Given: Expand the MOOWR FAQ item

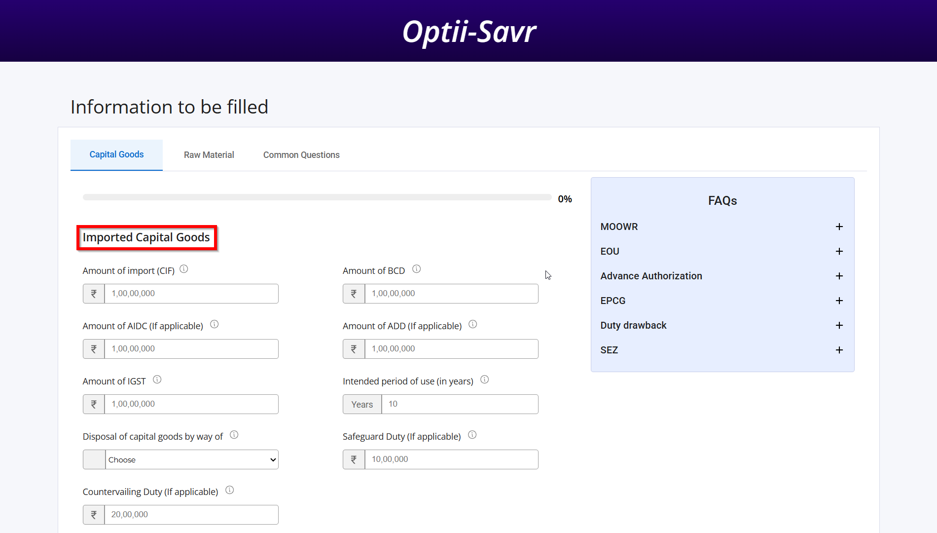Looking at the screenshot, I should (x=839, y=227).
